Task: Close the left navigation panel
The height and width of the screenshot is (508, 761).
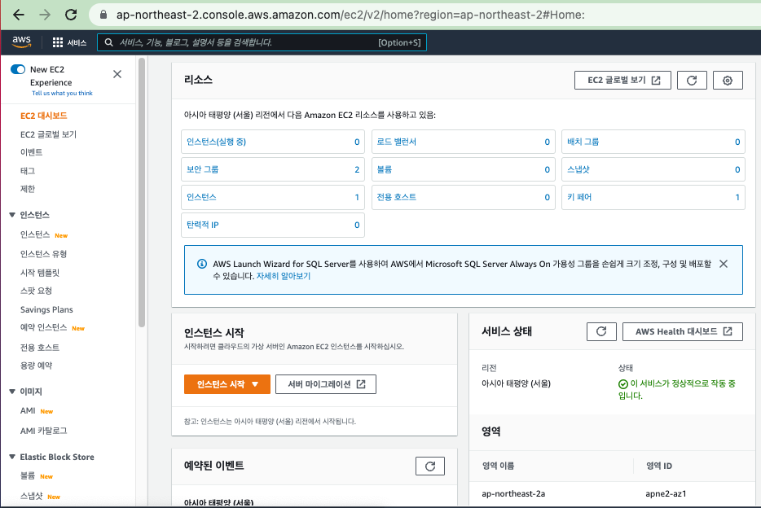Action: click(x=117, y=74)
